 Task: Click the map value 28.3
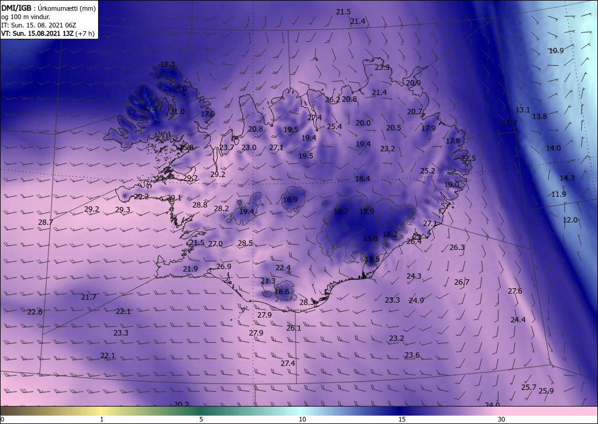click(x=307, y=303)
